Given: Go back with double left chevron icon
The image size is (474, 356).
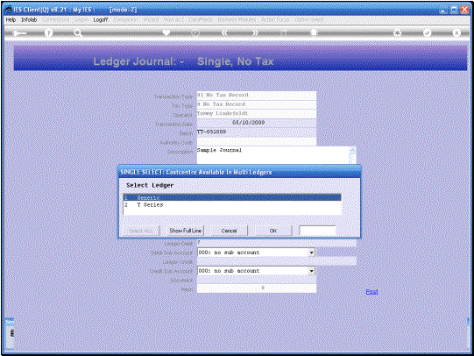Looking at the screenshot, I should [224, 32].
